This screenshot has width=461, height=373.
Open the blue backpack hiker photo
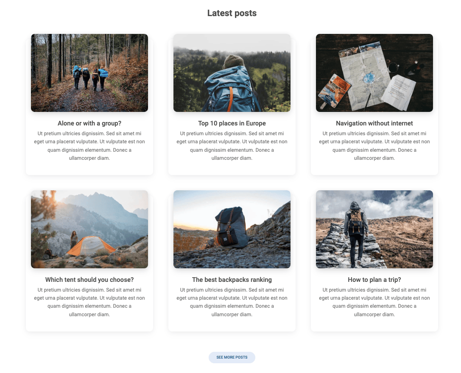coord(232,73)
